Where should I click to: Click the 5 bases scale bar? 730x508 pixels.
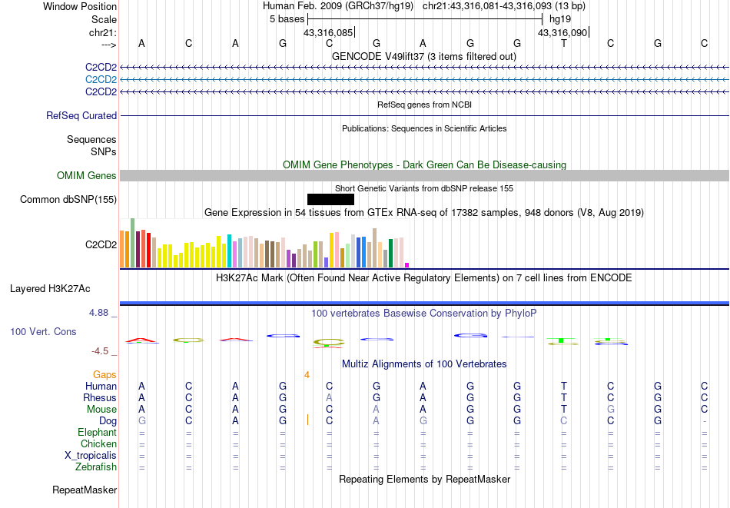click(x=425, y=19)
